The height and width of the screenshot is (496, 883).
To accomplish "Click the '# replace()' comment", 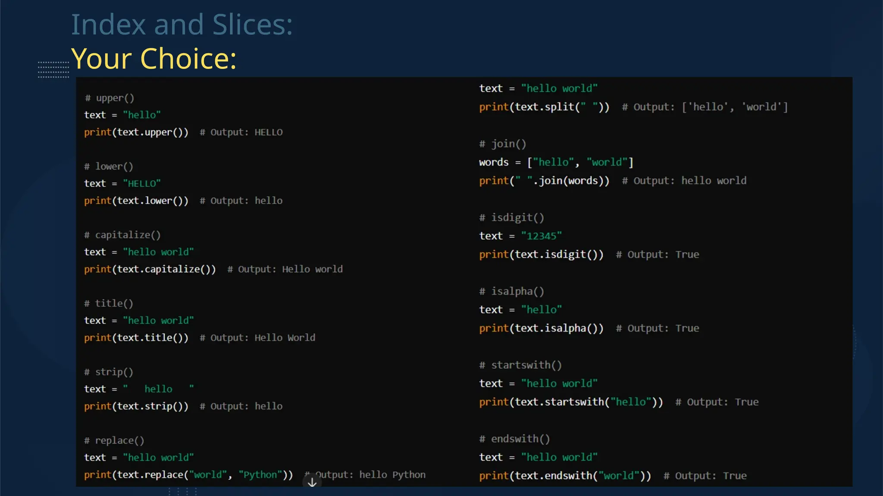I will pyautogui.click(x=114, y=440).
